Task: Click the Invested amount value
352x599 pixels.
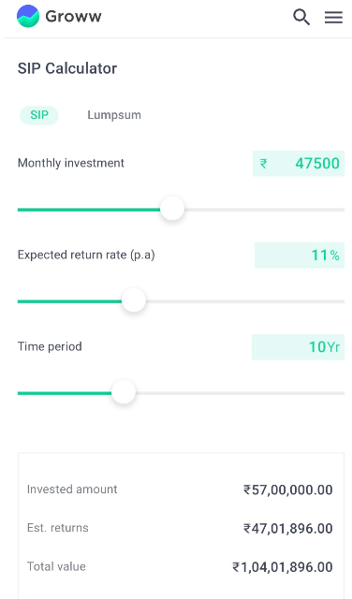Action: tap(287, 489)
